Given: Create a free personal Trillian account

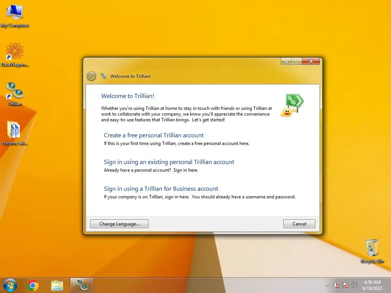Looking at the screenshot, I should click(x=153, y=135).
